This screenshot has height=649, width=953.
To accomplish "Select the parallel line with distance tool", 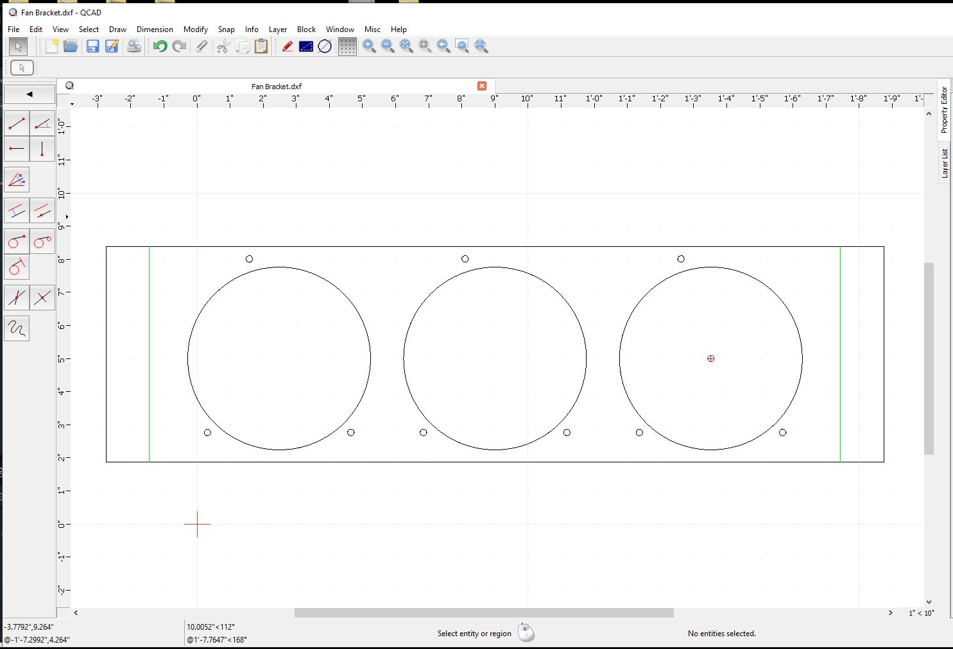I will pyautogui.click(x=17, y=210).
